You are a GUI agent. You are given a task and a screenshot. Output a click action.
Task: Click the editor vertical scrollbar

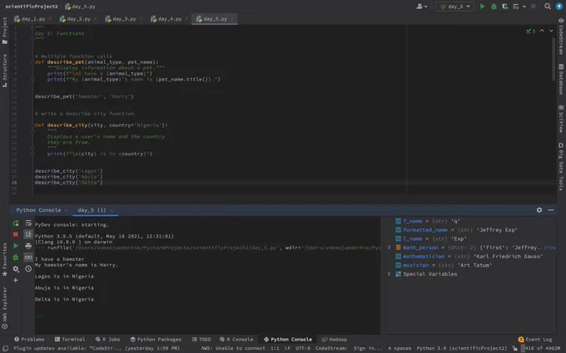click(x=554, y=59)
